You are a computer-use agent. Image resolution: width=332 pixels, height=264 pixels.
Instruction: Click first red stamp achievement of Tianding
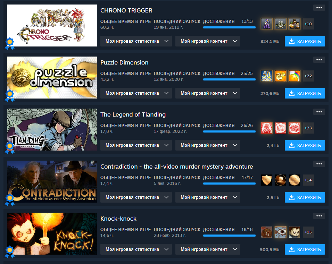(x=267, y=128)
